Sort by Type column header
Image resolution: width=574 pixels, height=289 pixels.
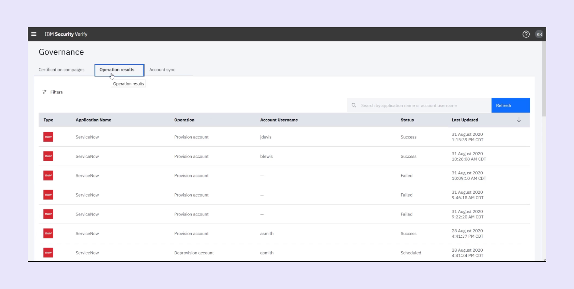click(x=48, y=120)
